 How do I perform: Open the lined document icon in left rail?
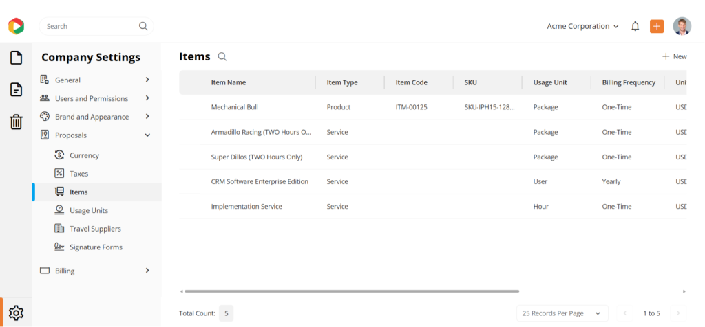16,90
